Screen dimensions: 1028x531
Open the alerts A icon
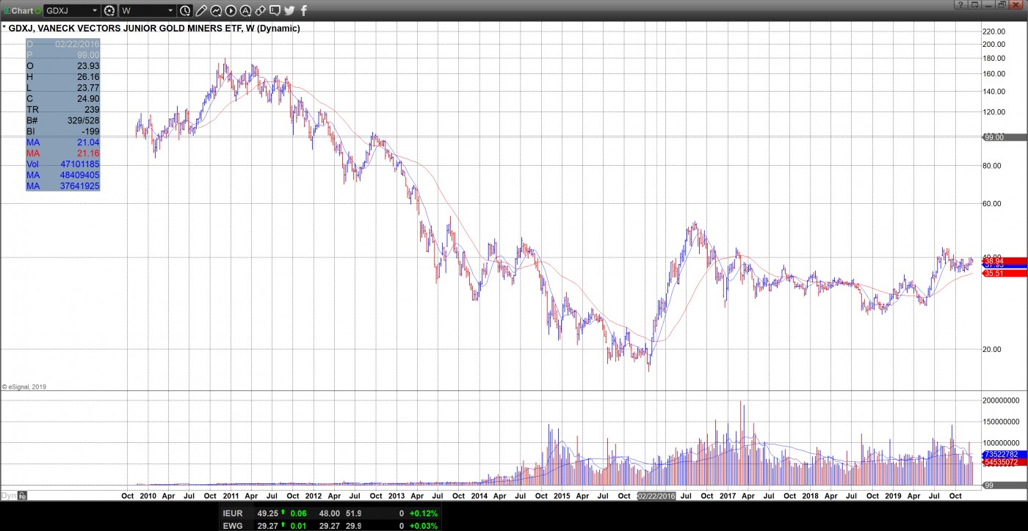tap(245, 11)
